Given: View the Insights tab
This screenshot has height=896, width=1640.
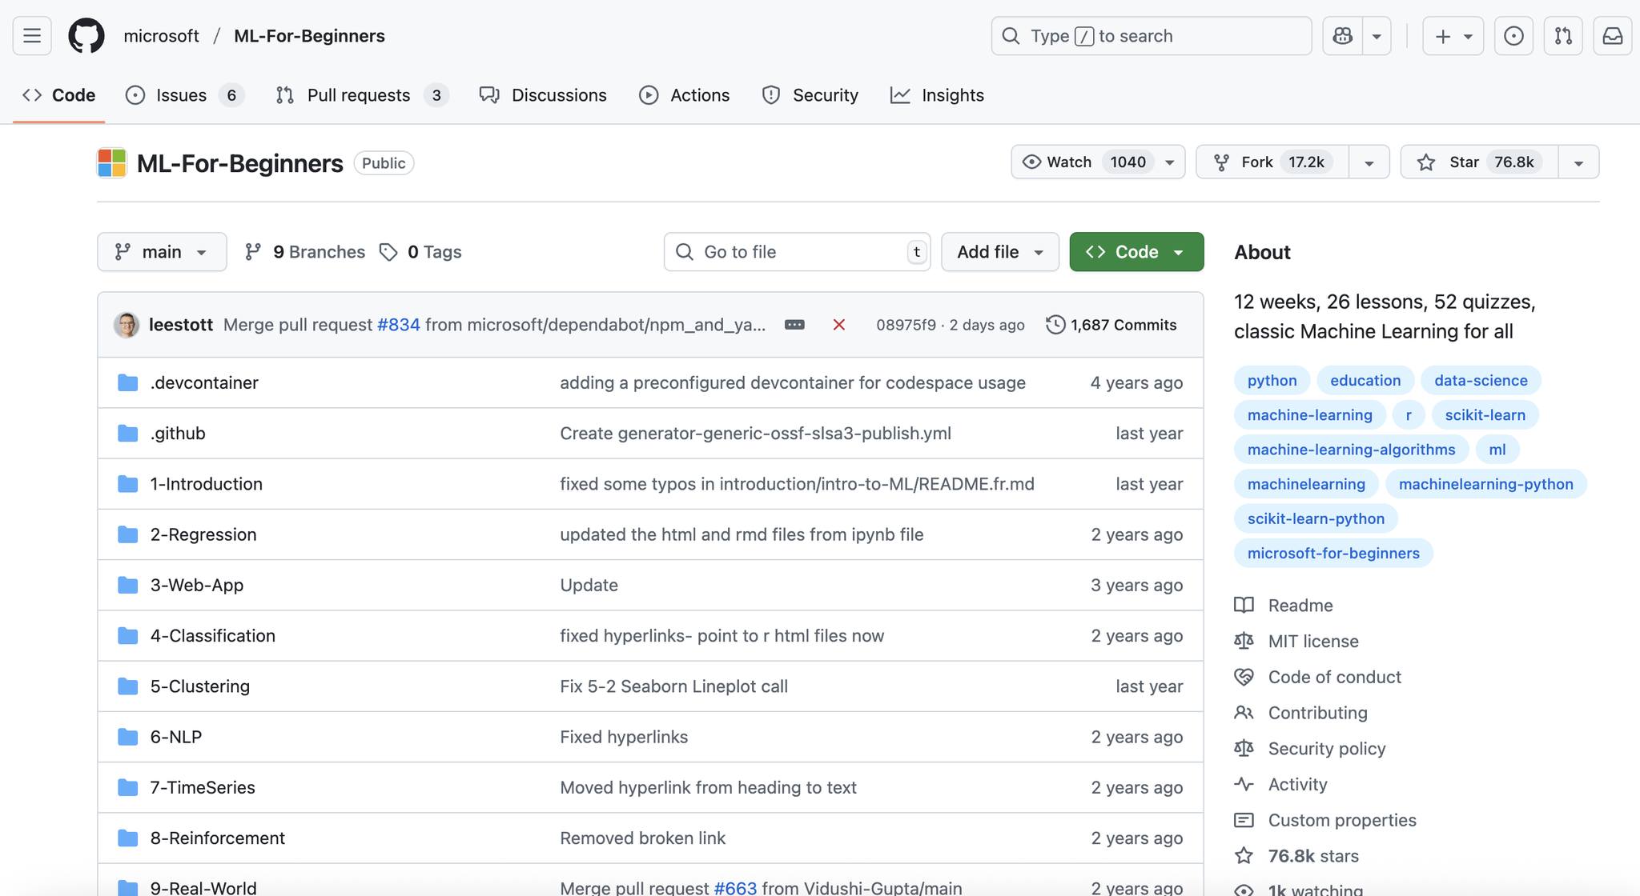Looking at the screenshot, I should [x=937, y=95].
